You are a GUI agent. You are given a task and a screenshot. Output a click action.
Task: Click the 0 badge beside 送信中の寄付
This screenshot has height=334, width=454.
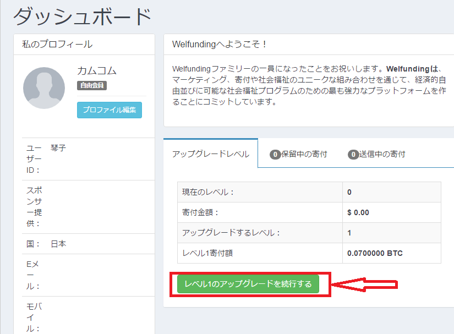[x=353, y=155]
